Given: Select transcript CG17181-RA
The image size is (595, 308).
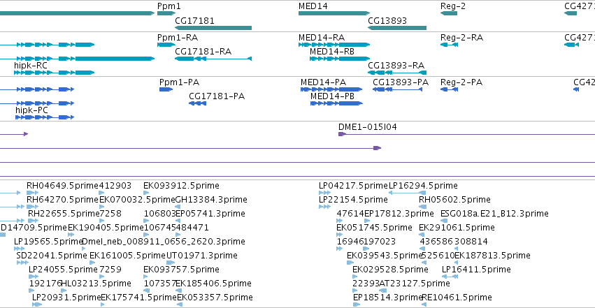Looking at the screenshot, I should pos(203,52).
